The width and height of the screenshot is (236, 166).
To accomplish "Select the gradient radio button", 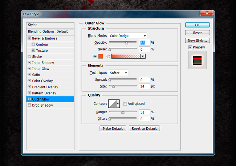I will 108,56.
